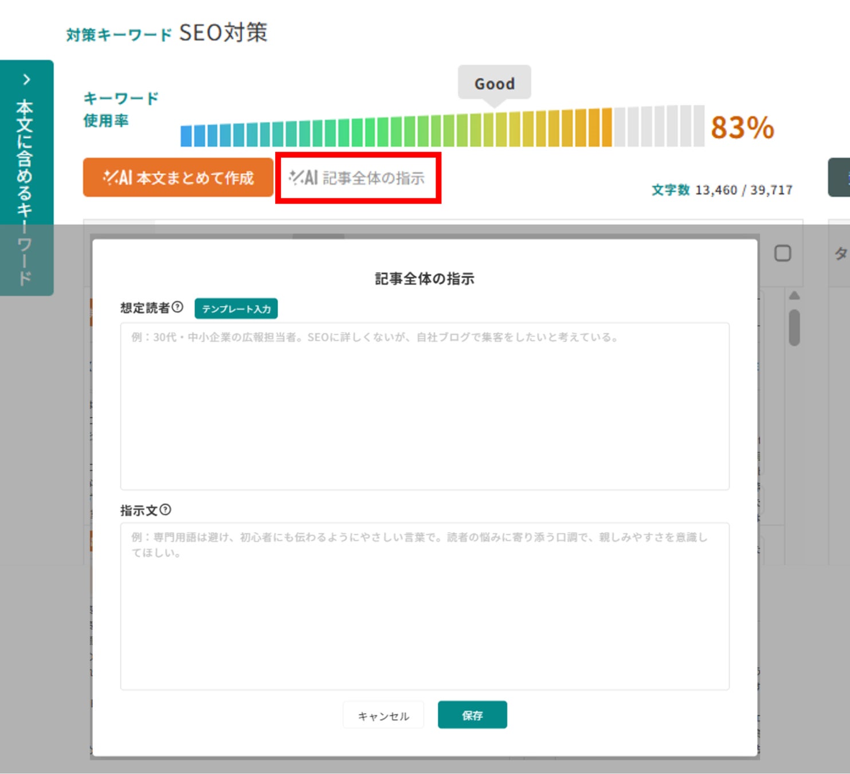Show help for 想定読者 question icon
The height and width of the screenshot is (774, 850).
point(178,307)
